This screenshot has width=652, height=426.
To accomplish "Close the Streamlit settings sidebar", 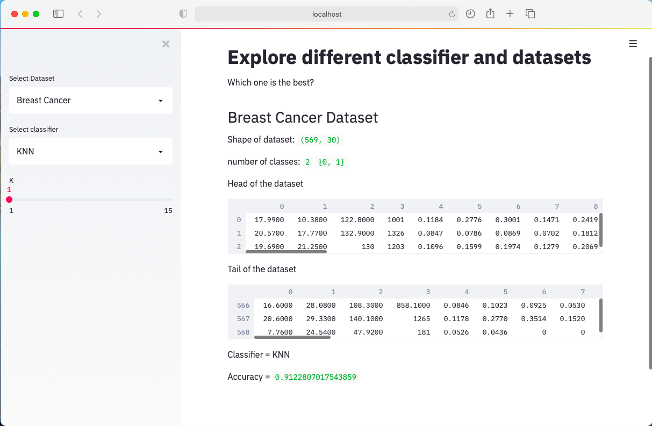I will pos(166,44).
